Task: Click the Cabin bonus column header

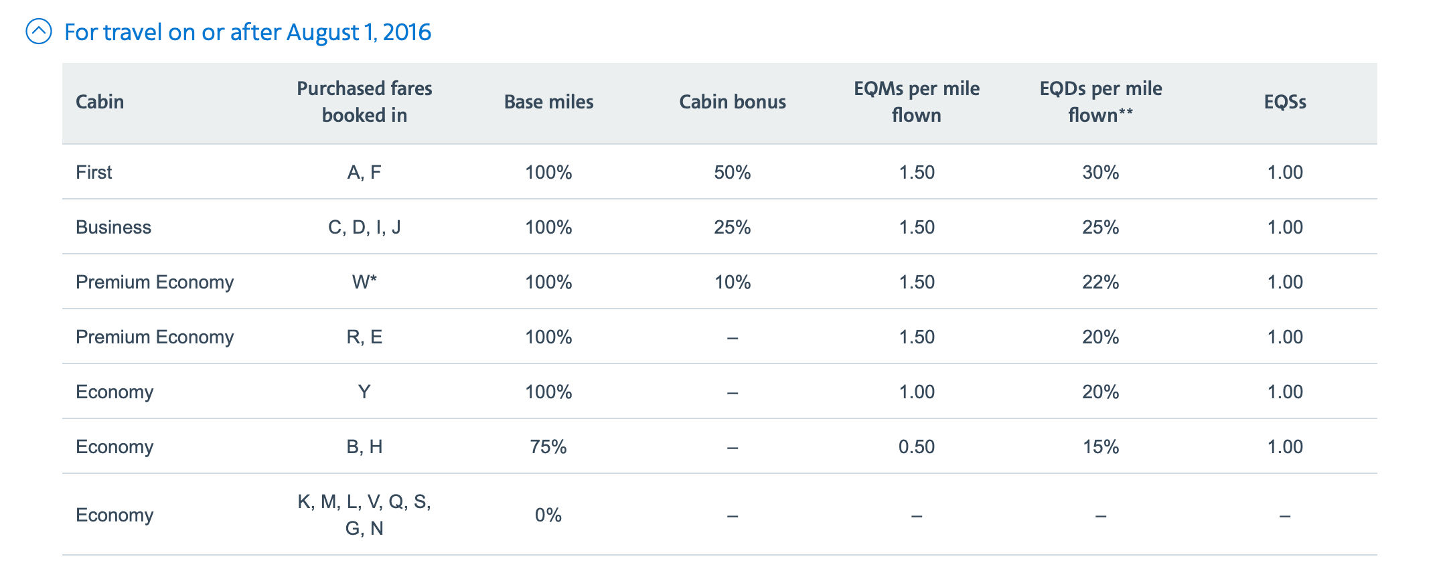Action: 733,102
